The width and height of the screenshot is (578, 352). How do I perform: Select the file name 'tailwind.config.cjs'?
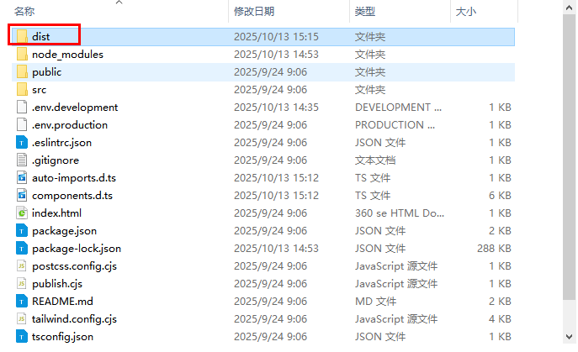(x=74, y=319)
